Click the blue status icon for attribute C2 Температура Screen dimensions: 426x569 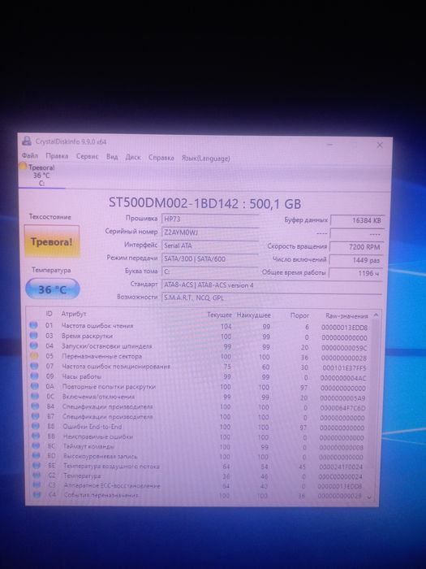36,475
